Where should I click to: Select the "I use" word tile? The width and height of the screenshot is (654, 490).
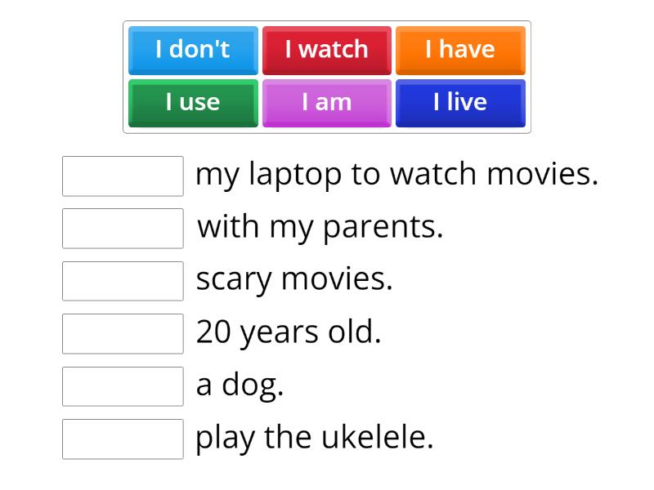[192, 102]
